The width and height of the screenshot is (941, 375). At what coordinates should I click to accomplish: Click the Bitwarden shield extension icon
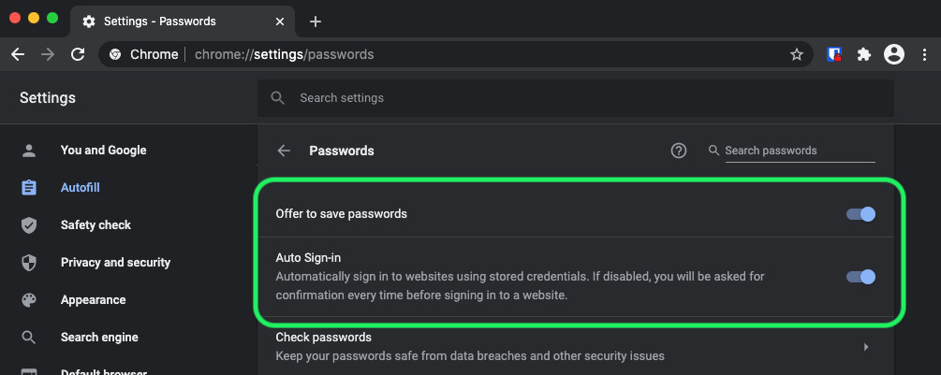834,54
